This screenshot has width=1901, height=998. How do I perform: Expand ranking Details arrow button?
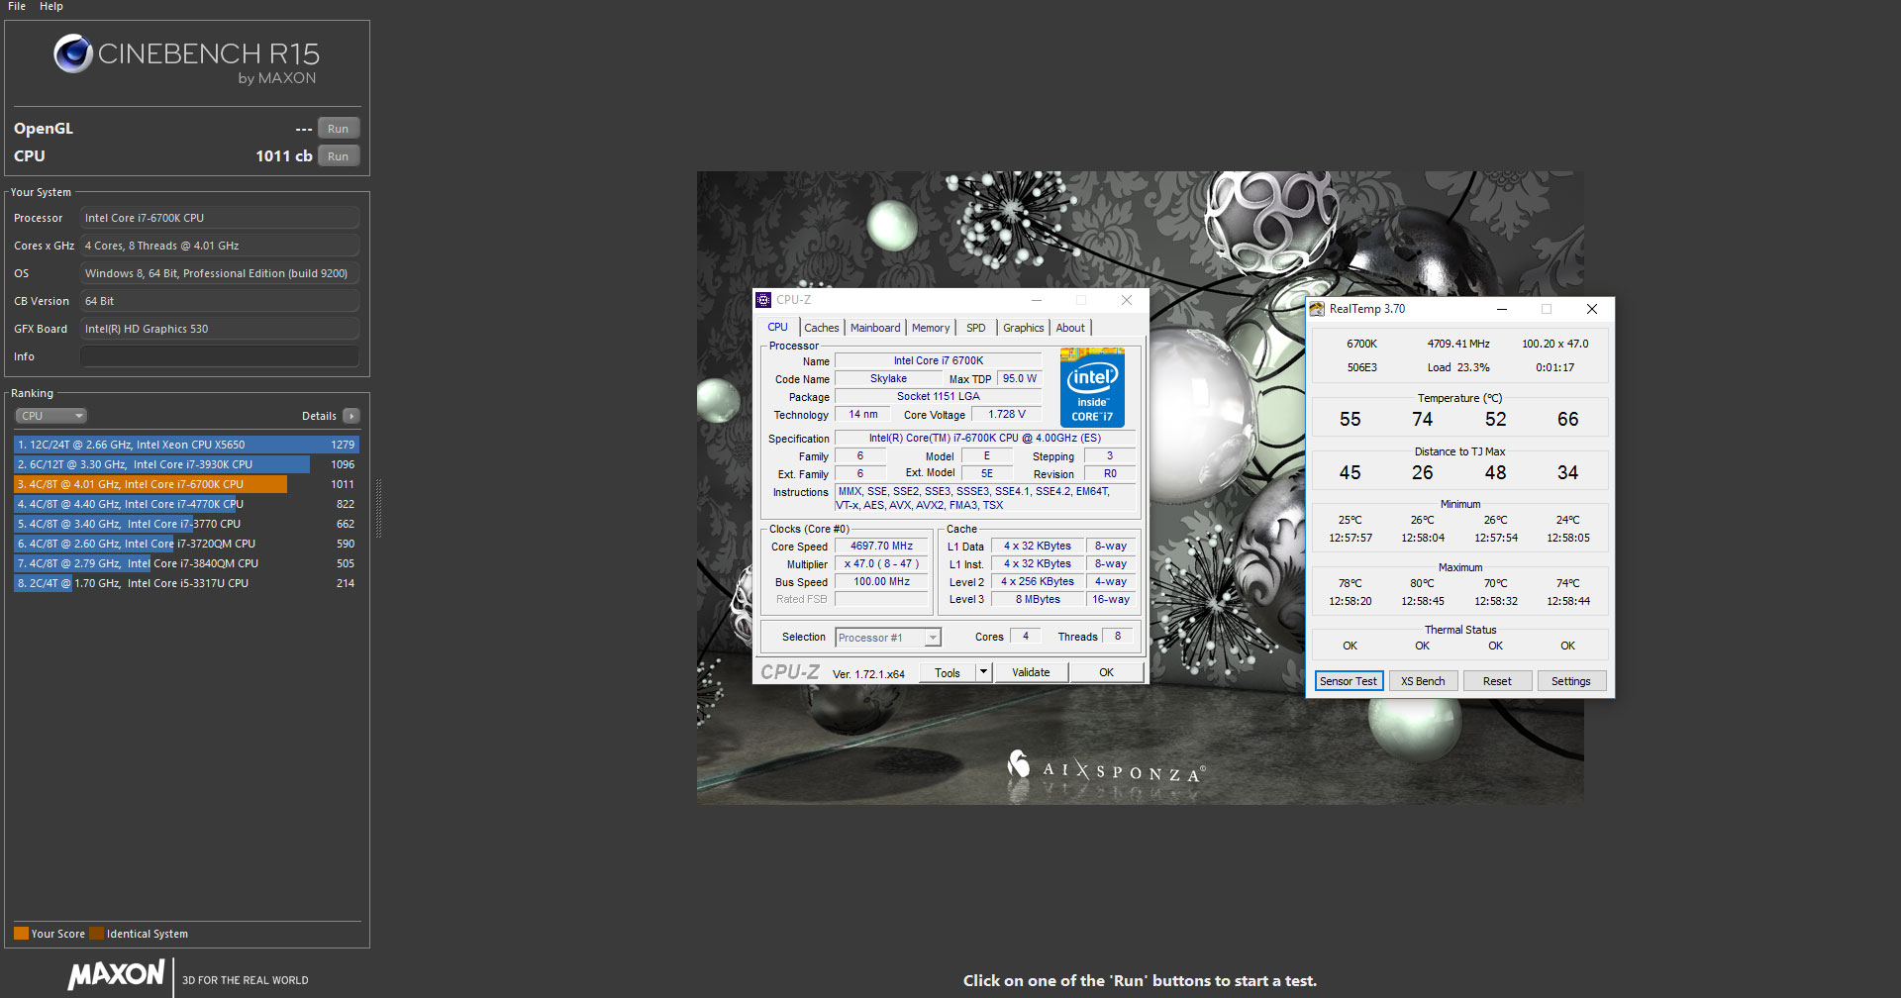click(x=351, y=416)
